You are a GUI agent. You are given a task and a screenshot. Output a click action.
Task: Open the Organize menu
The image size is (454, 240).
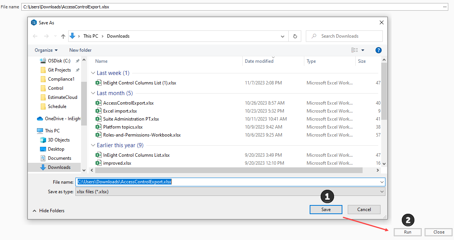tap(46, 50)
